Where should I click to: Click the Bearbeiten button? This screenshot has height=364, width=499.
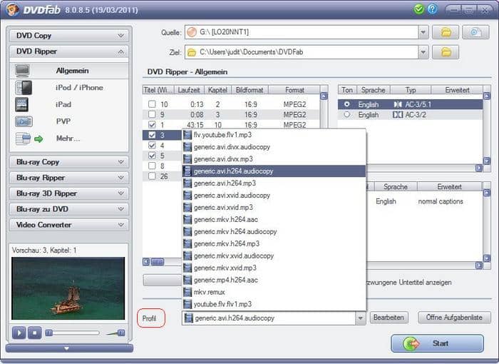tap(389, 318)
